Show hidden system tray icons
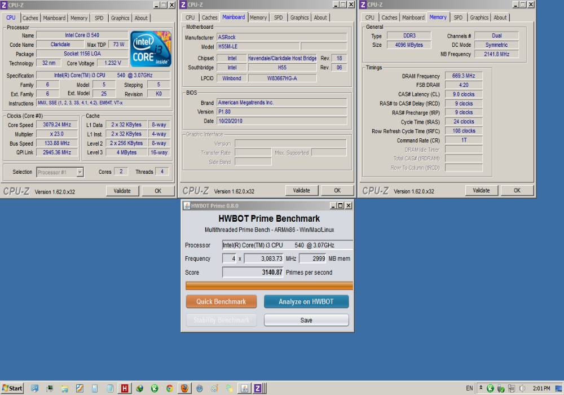This screenshot has width=564, height=395. (x=481, y=388)
